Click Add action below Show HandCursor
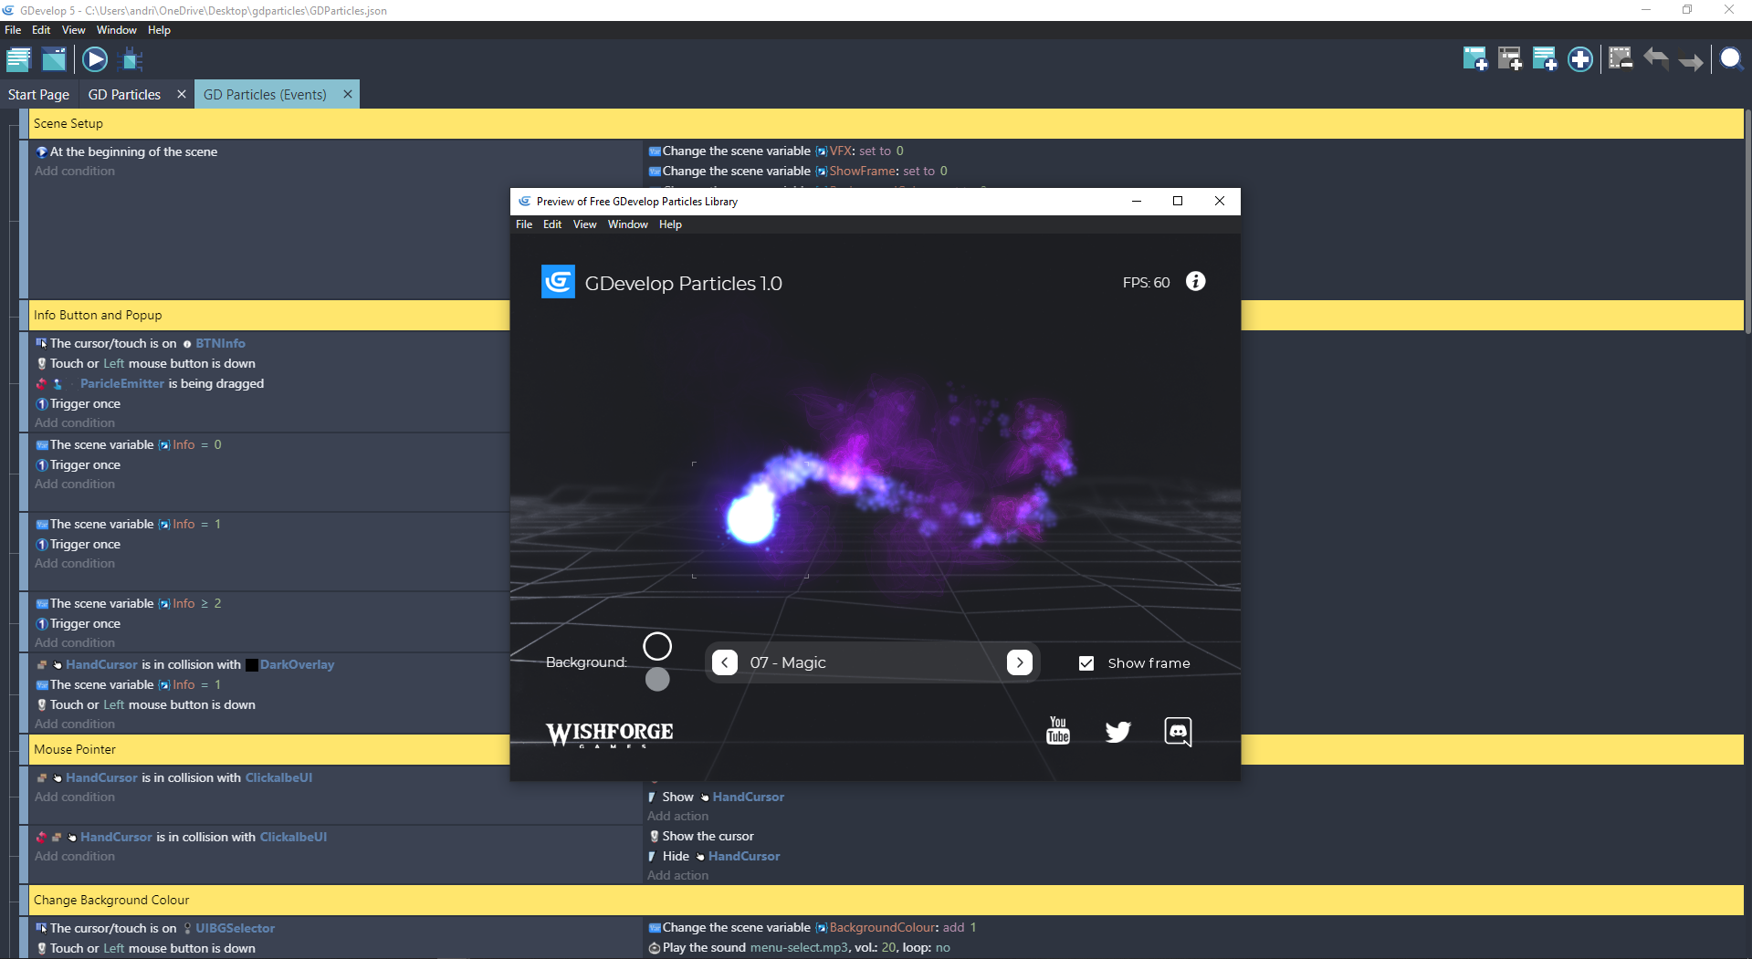1752x959 pixels. [677, 817]
